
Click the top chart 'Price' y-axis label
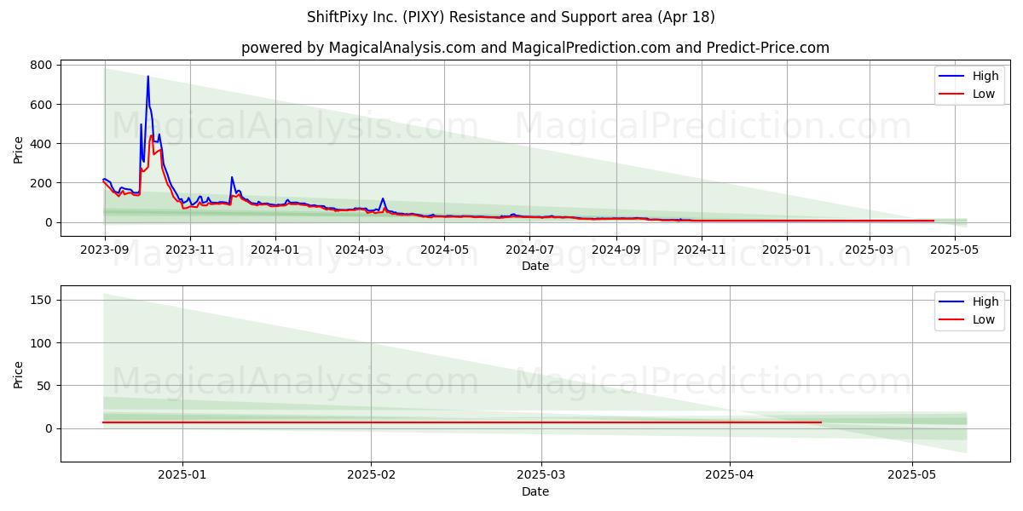(19, 150)
